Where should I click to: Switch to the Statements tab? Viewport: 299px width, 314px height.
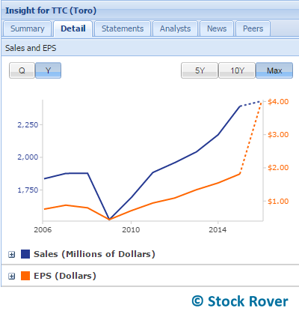click(123, 28)
